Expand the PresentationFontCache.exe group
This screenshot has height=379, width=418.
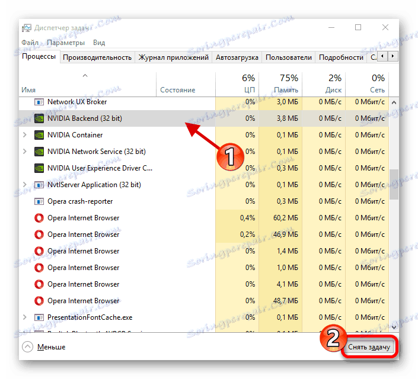click(x=25, y=317)
